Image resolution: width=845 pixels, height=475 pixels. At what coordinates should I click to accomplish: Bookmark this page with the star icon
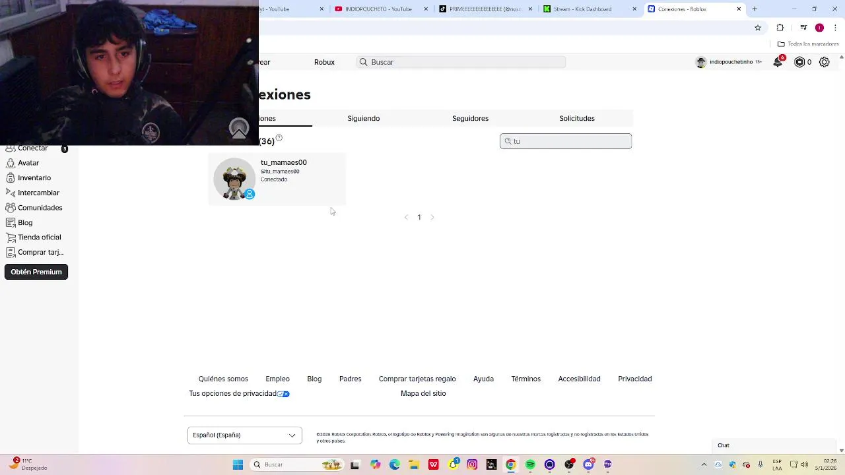(x=758, y=28)
